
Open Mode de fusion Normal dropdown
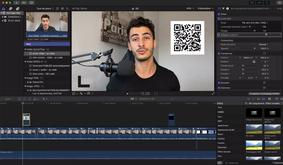(263, 44)
